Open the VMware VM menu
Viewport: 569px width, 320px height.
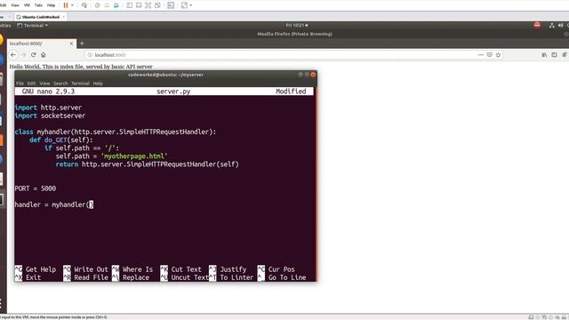click(27, 5)
